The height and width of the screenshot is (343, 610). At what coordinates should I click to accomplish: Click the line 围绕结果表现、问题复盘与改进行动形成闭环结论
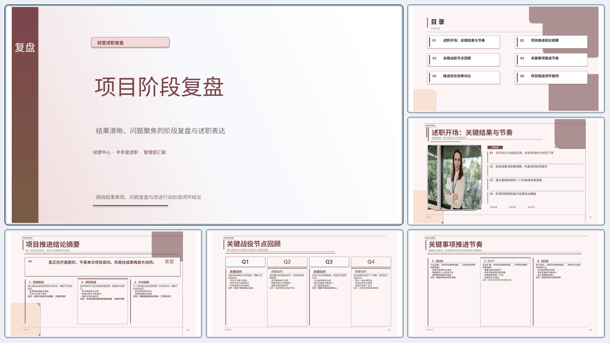tap(148, 197)
